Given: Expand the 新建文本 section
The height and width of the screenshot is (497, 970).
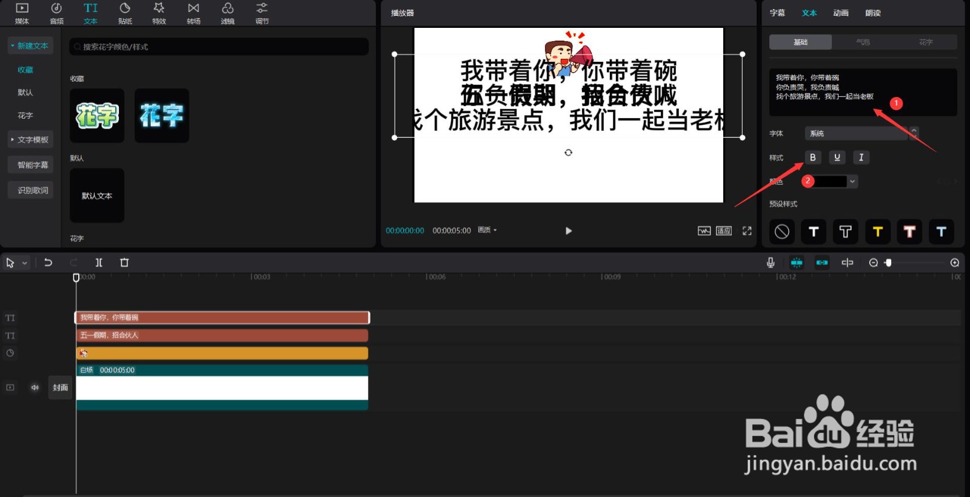Looking at the screenshot, I should 30,45.
